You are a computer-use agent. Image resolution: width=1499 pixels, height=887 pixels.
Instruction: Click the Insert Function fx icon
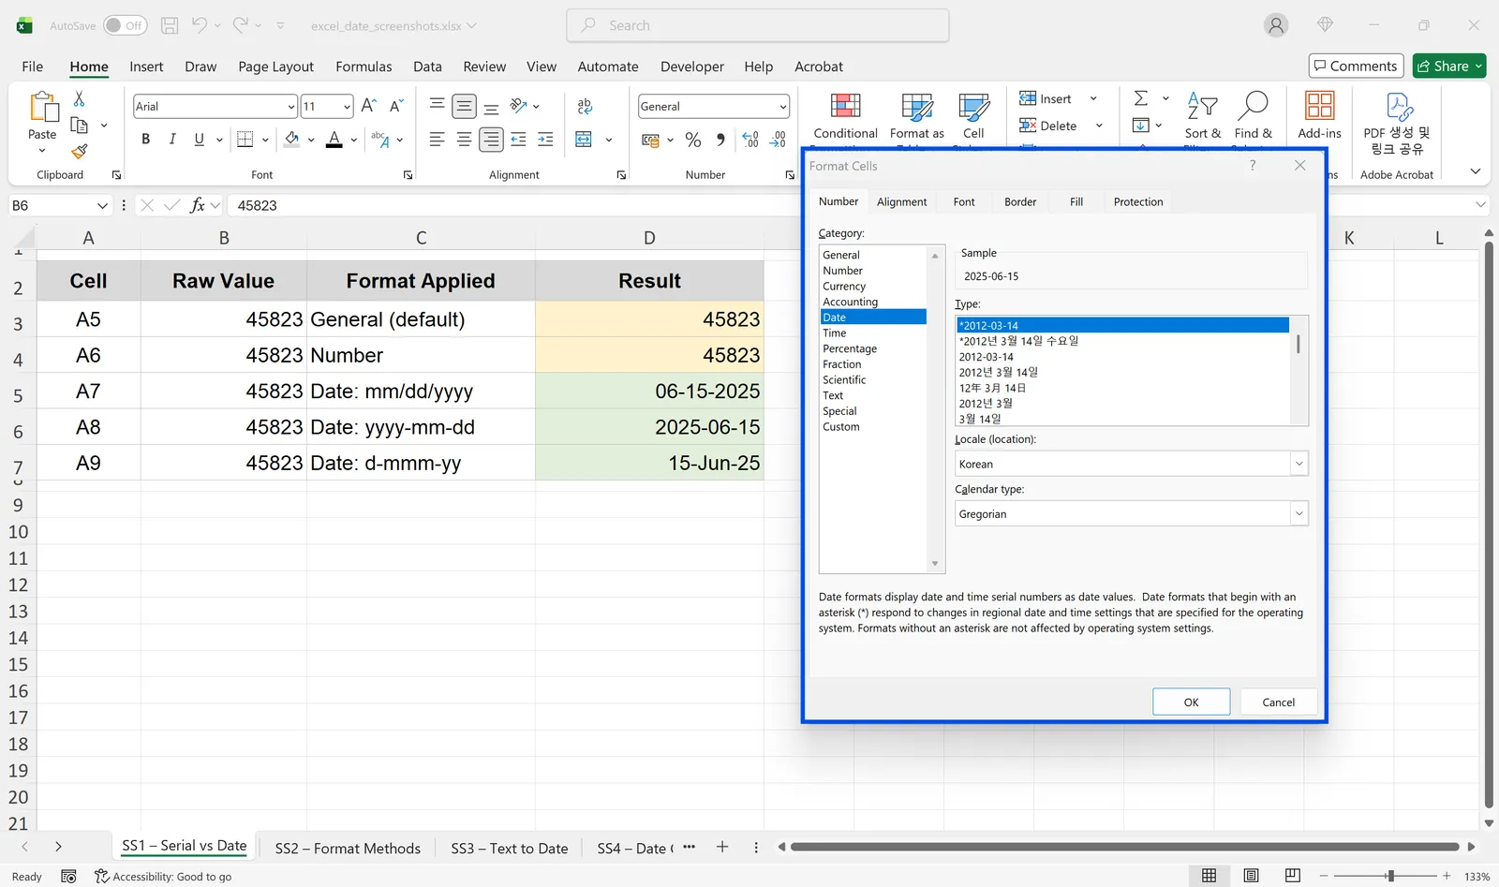pyautogui.click(x=197, y=205)
